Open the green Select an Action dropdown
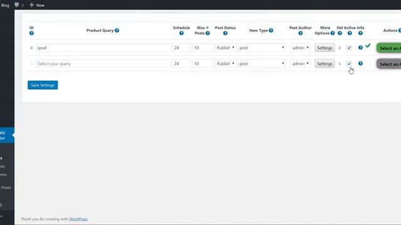 click(x=388, y=48)
